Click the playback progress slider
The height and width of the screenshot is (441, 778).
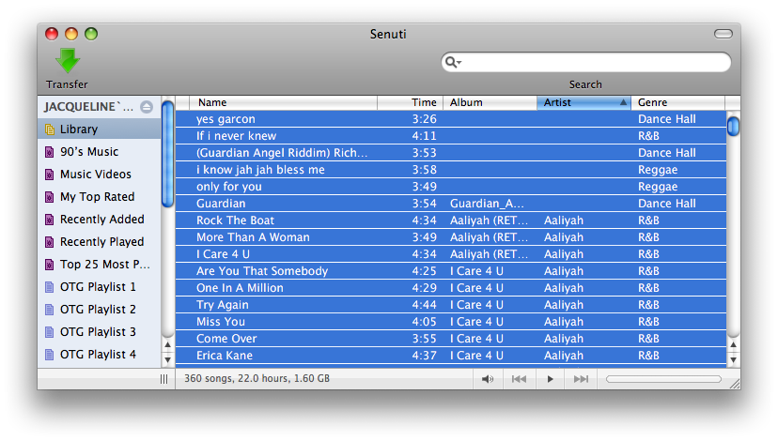pos(663,379)
